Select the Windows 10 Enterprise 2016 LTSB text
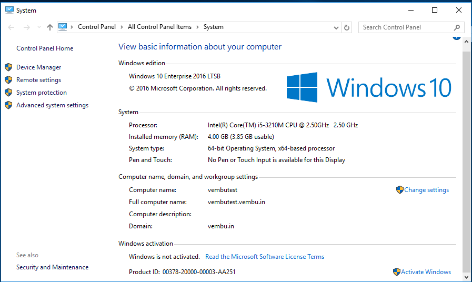 [x=175, y=76]
